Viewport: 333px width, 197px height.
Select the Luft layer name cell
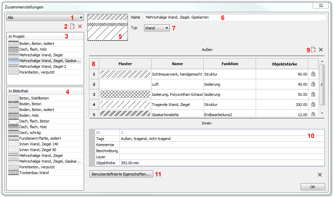[x=177, y=84]
